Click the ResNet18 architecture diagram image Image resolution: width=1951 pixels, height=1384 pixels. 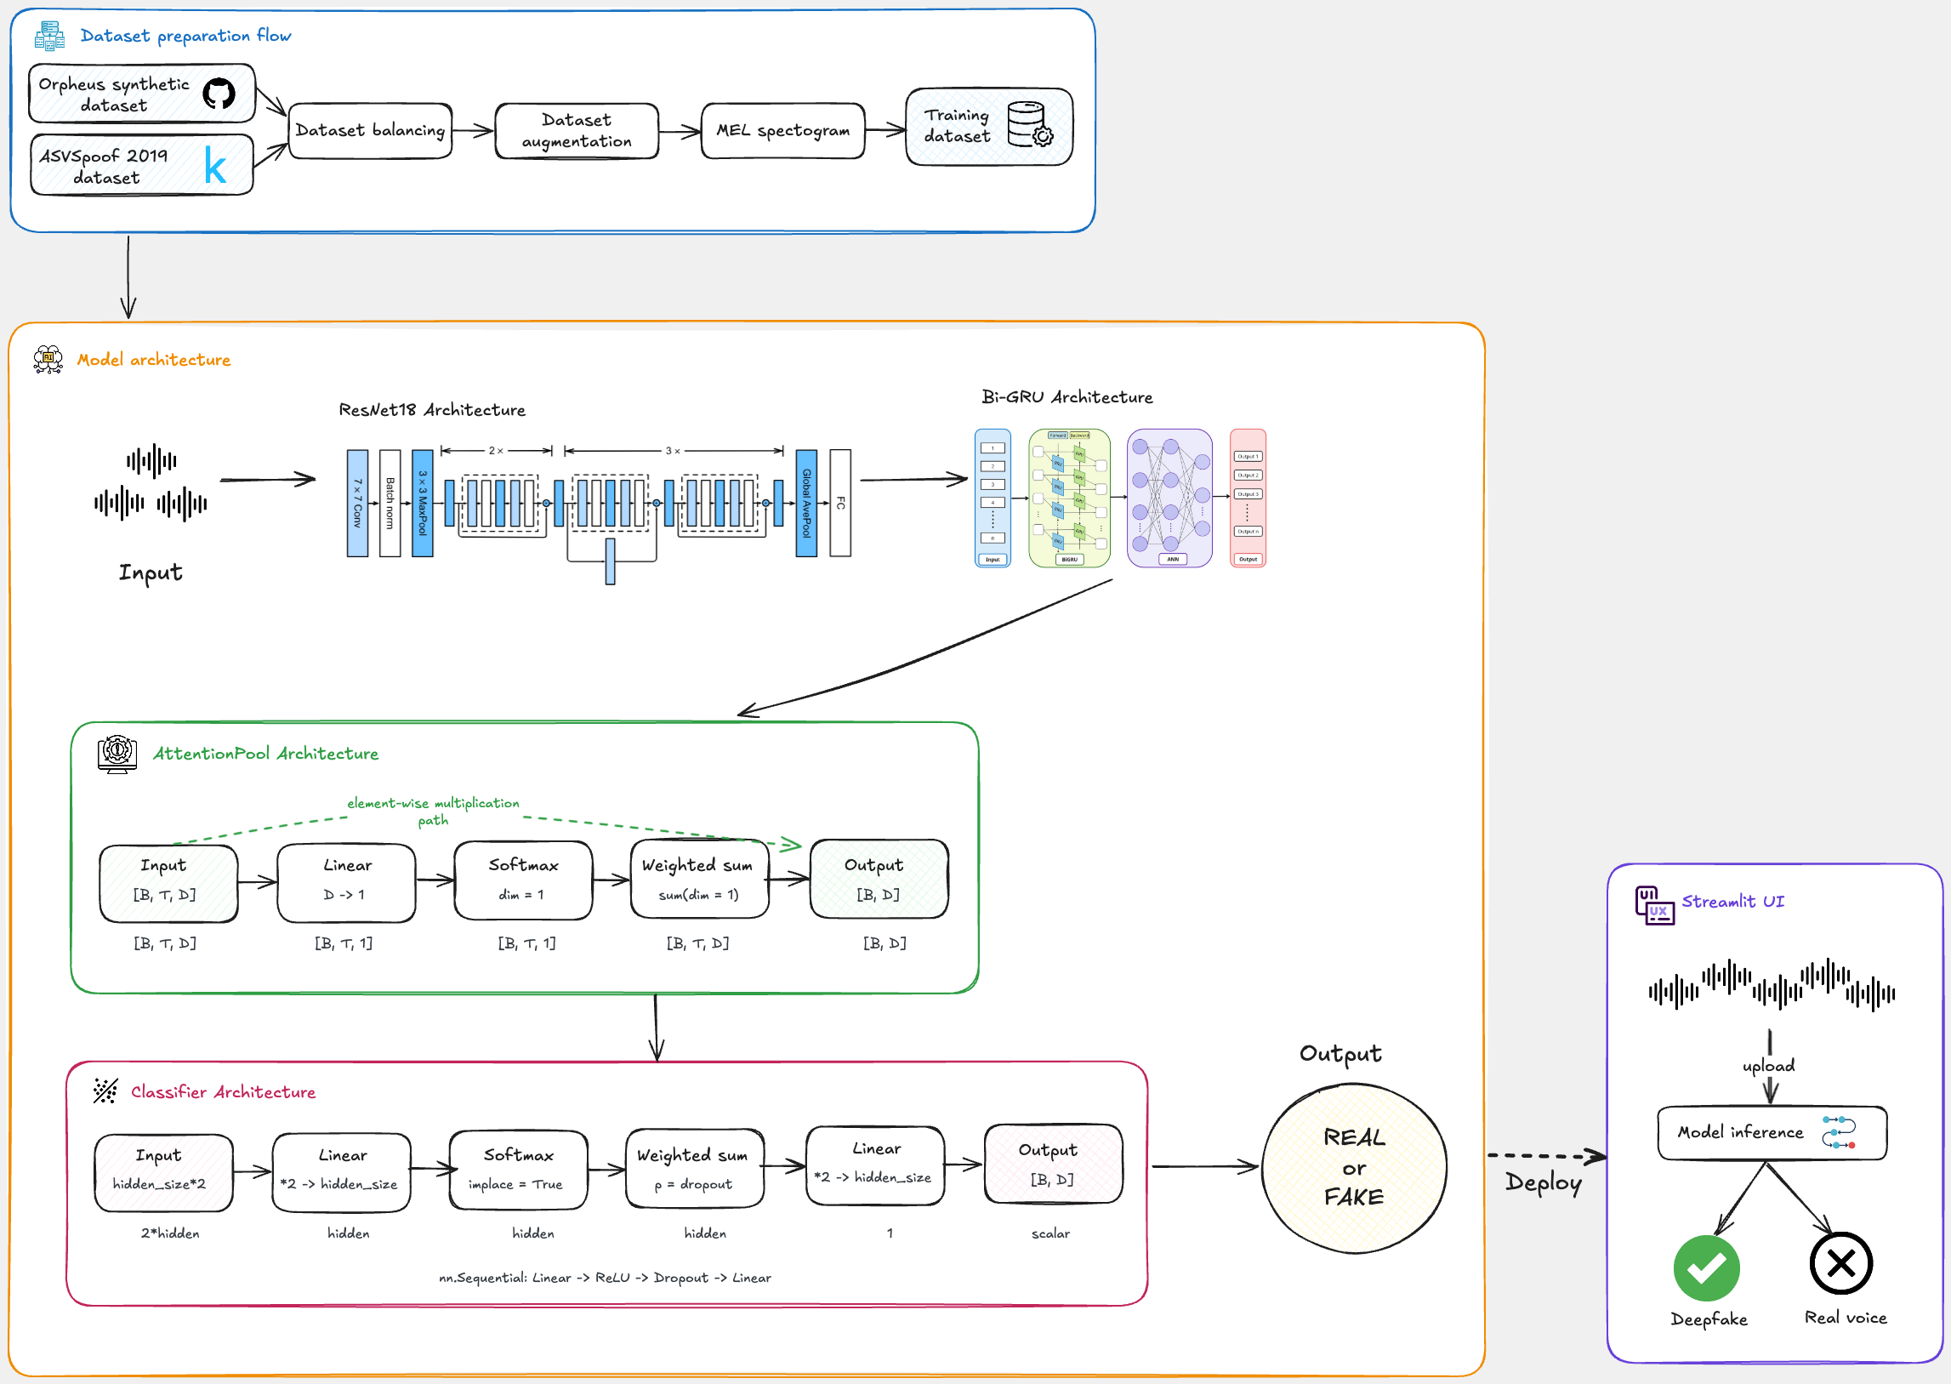pyautogui.click(x=598, y=504)
